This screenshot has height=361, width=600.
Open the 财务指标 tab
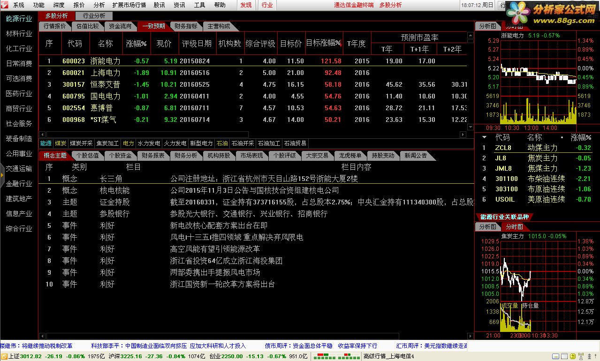[186, 26]
